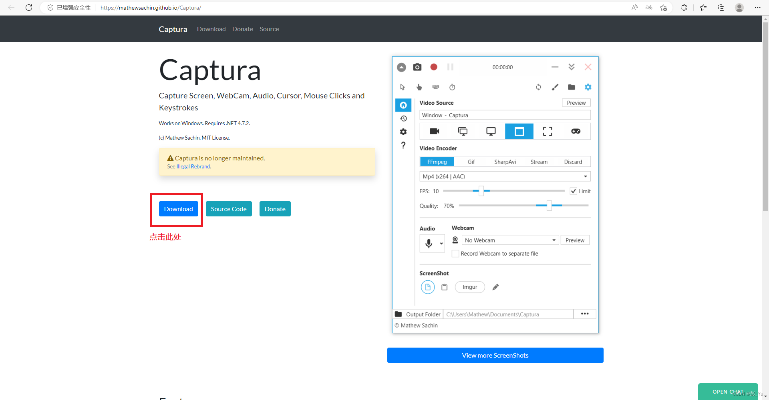Select the SharpAvi encoder tab
769x400 pixels.
pos(505,162)
